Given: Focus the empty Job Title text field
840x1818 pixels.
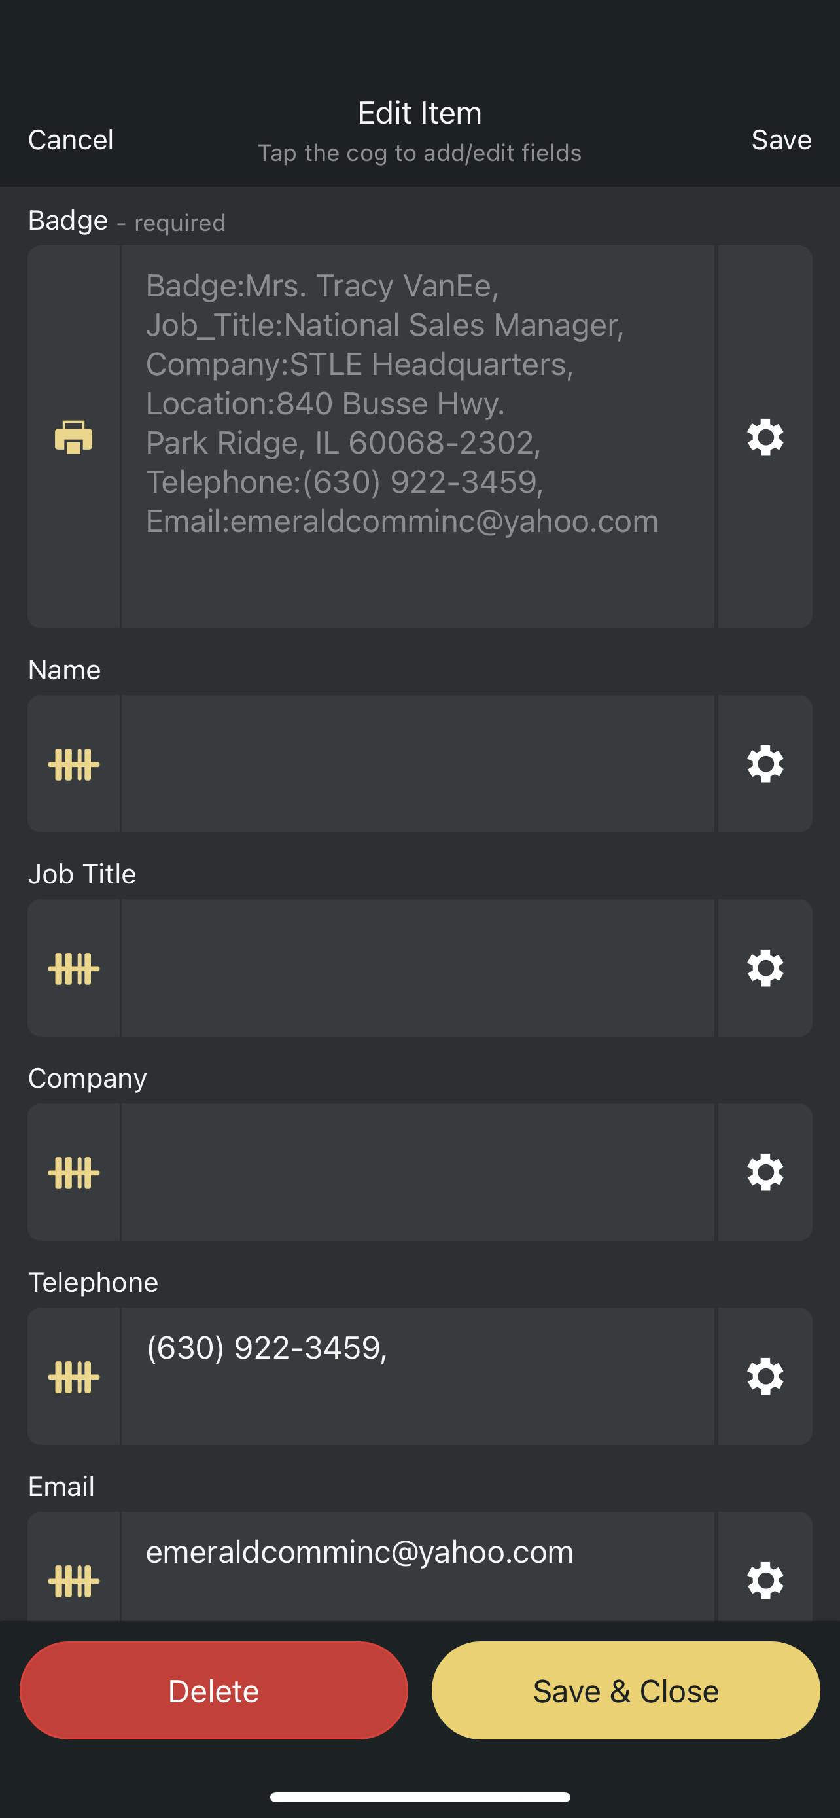Looking at the screenshot, I should click(417, 969).
